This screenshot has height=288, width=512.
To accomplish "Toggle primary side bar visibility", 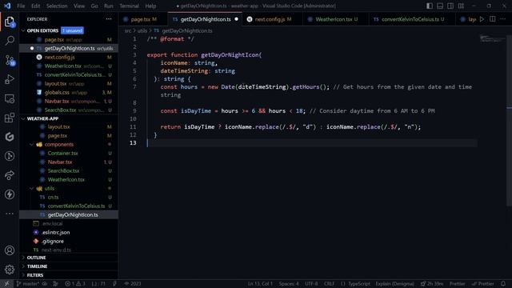I will [430, 6].
